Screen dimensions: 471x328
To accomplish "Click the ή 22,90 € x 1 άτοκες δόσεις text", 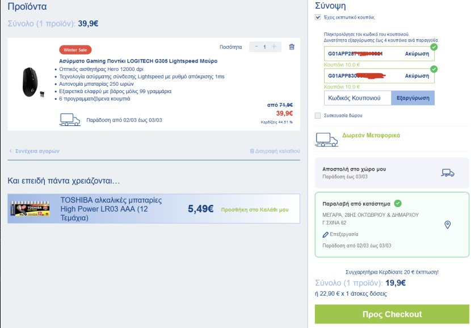I will (351, 293).
